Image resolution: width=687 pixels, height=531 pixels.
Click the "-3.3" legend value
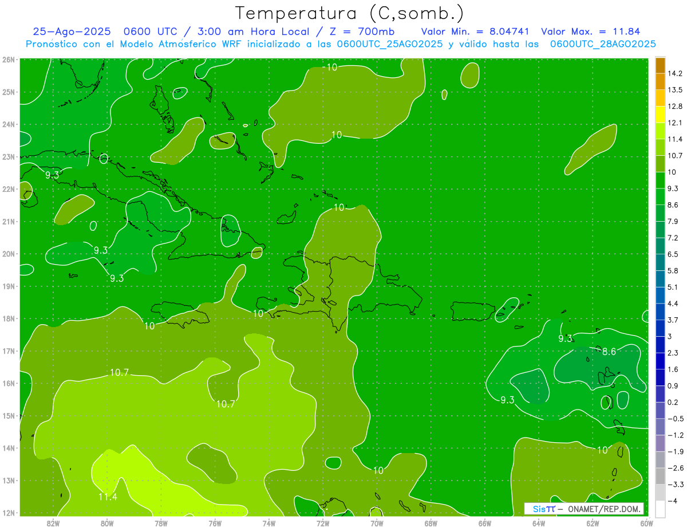point(676,485)
